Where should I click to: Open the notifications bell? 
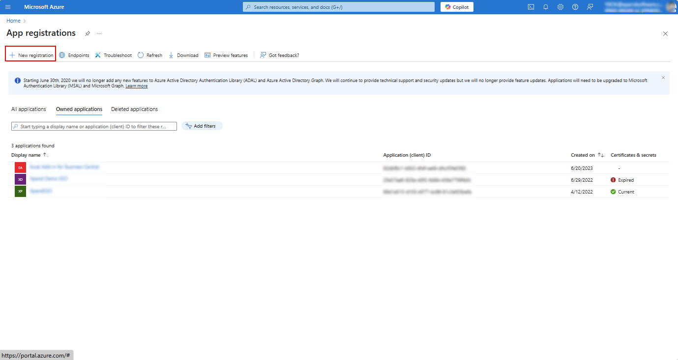pos(546,7)
